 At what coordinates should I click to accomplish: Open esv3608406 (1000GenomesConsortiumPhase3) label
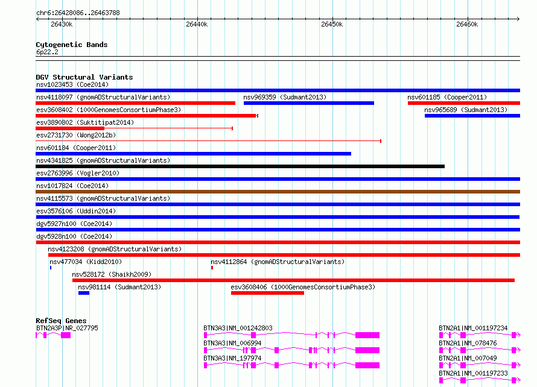click(x=303, y=287)
